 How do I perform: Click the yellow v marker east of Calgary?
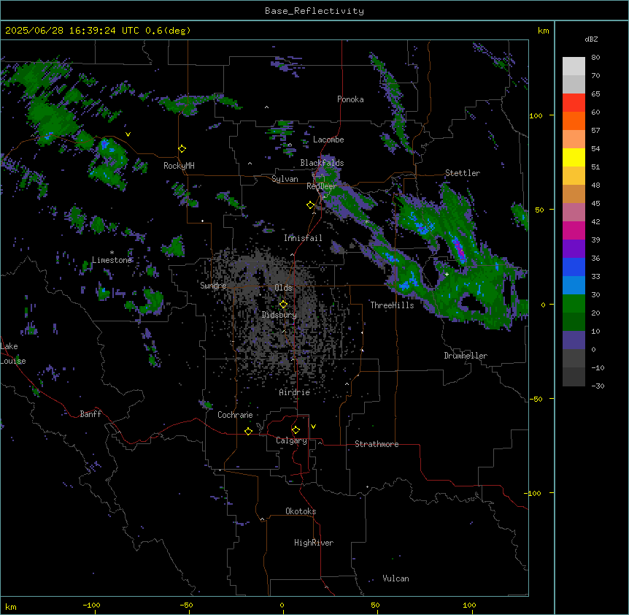313,427
